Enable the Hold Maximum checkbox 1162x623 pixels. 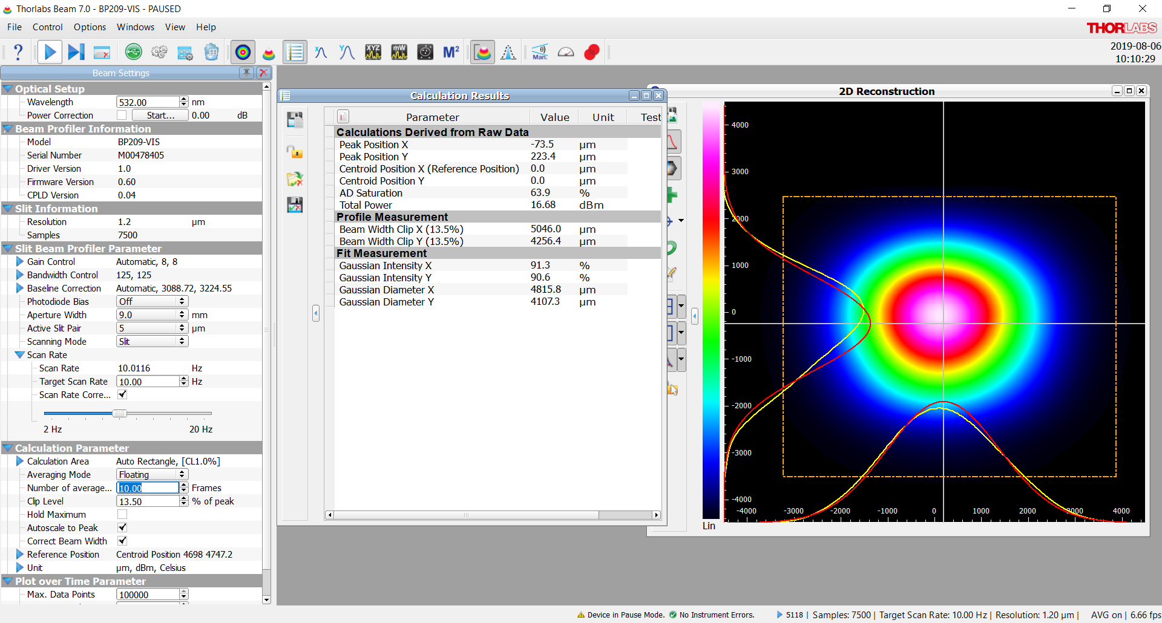[x=122, y=514]
